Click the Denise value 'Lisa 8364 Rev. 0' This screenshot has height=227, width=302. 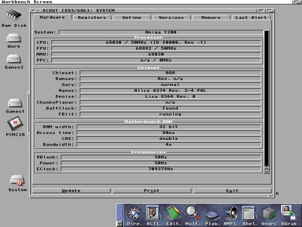click(x=170, y=96)
